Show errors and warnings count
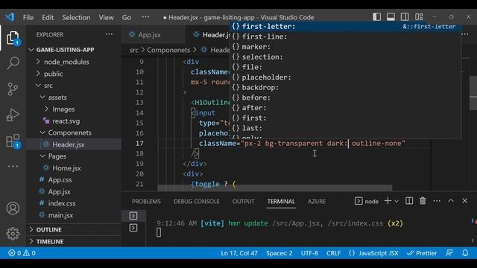 22,253
